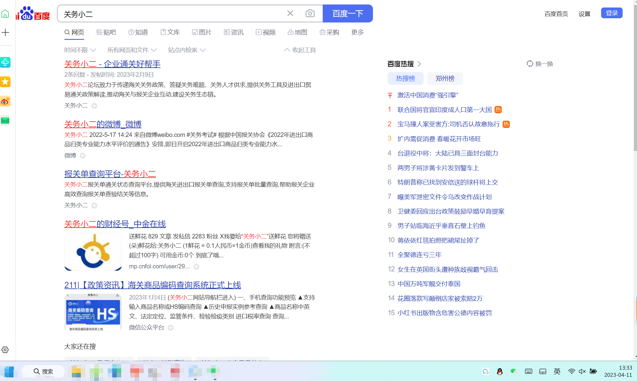Open the 设置 menu in the header

[584, 14]
